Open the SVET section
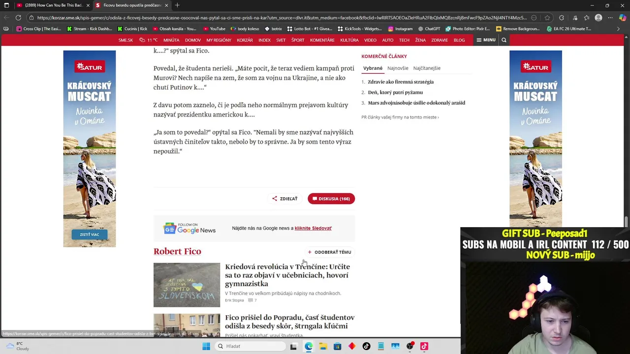This screenshot has width=630, height=354. pyautogui.click(x=281, y=40)
